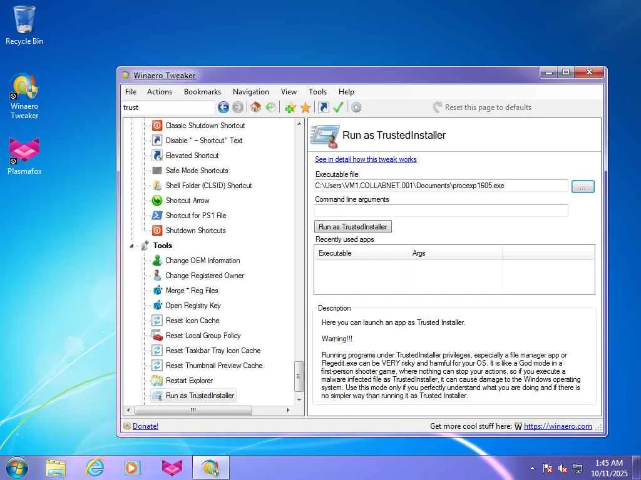Click the search box containing trust
The height and width of the screenshot is (480, 641).
pos(168,107)
